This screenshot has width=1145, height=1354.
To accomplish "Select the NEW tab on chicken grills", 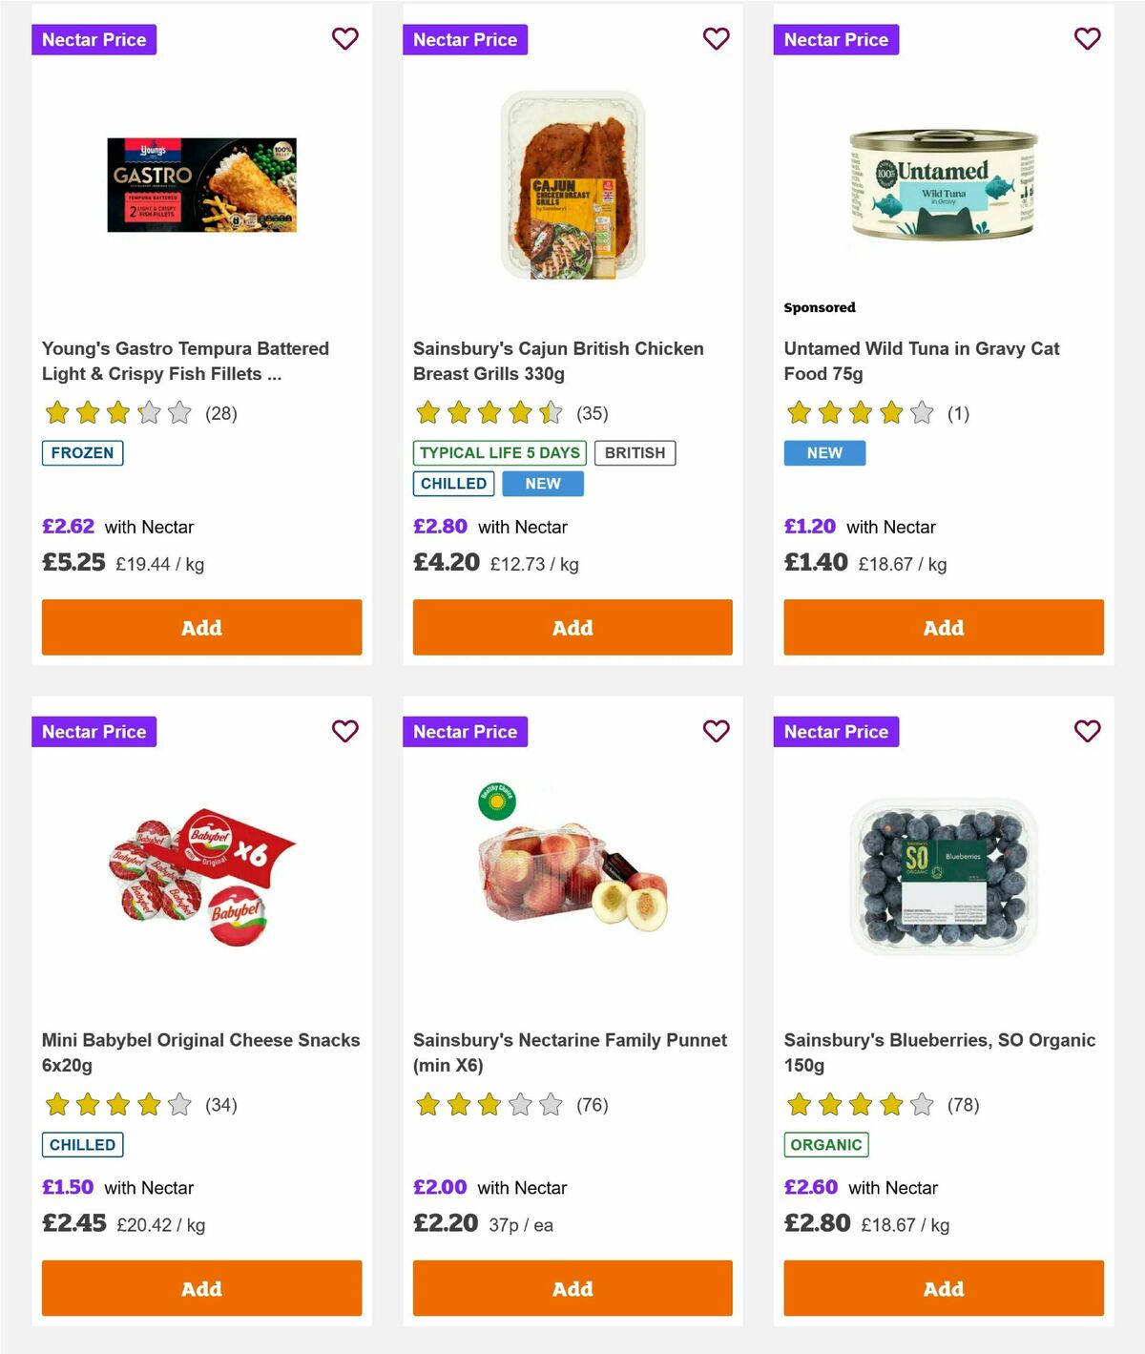I will (542, 484).
